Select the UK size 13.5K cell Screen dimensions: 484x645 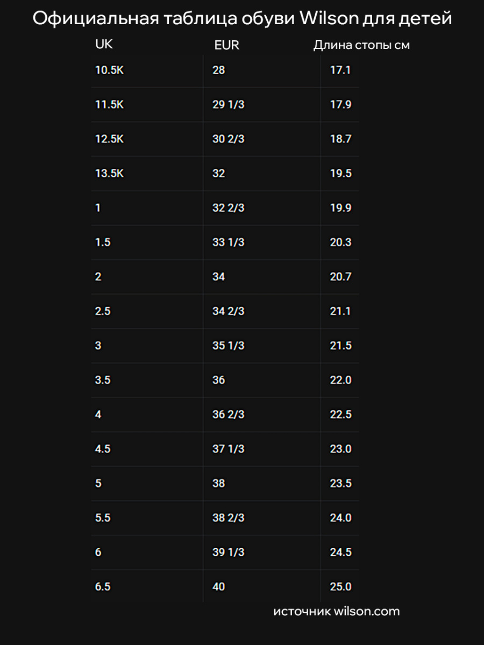click(x=109, y=173)
